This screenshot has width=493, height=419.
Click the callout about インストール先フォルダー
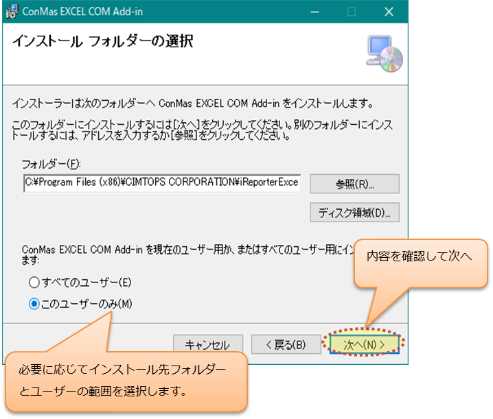(126, 381)
